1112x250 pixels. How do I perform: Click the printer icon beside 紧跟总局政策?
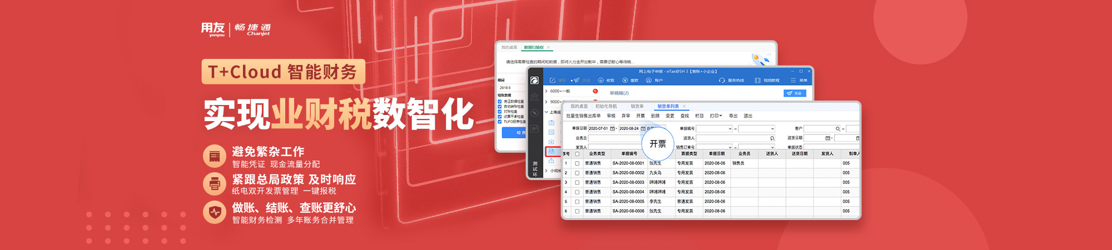[x=215, y=184]
